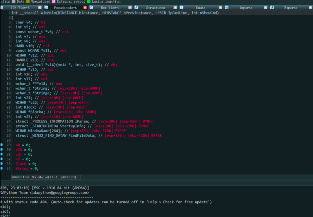The width and height of the screenshot is (313, 217).
Task: Close the IDA View-A tab
Action: click(x=40, y=7)
